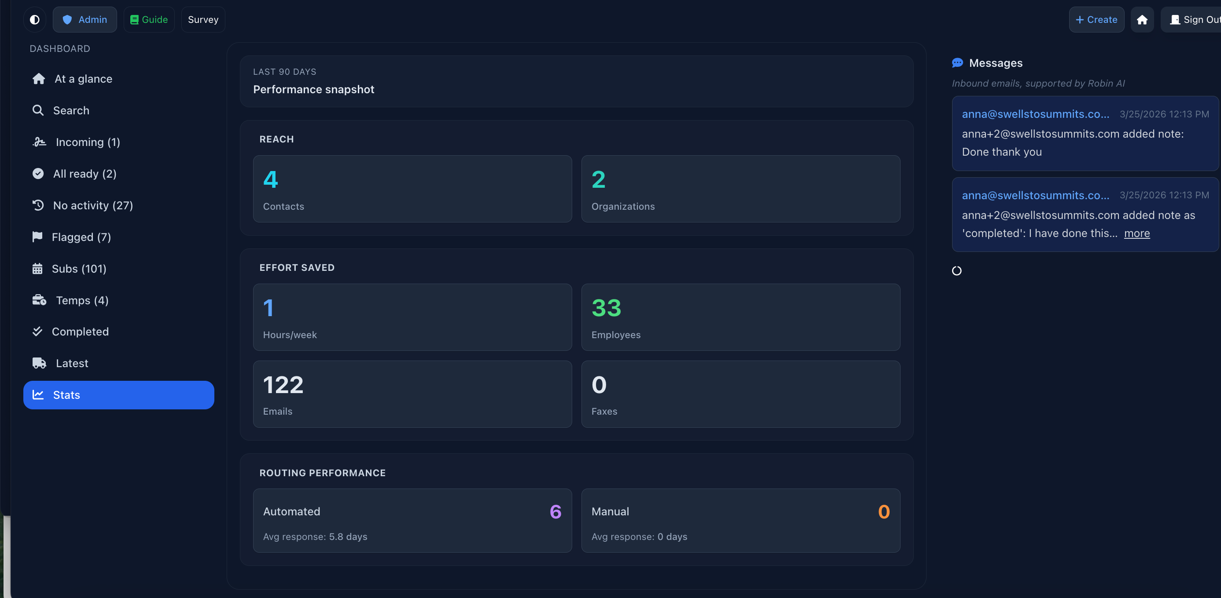Expand message with the more link

click(1136, 233)
